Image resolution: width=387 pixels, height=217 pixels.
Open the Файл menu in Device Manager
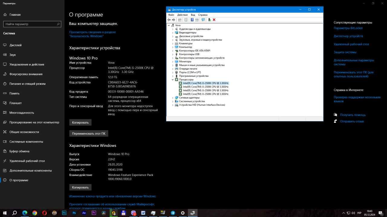[171, 15]
